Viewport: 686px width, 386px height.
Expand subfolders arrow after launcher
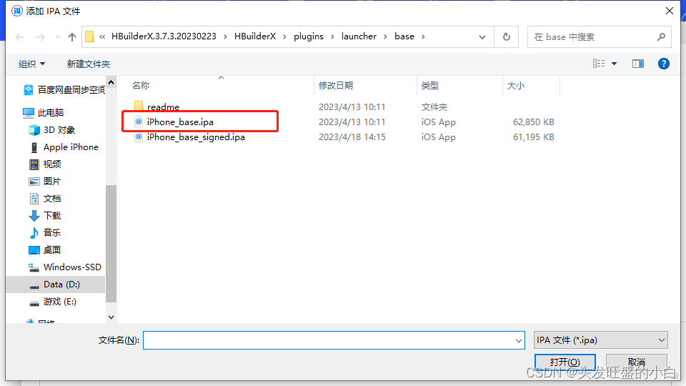(385, 36)
